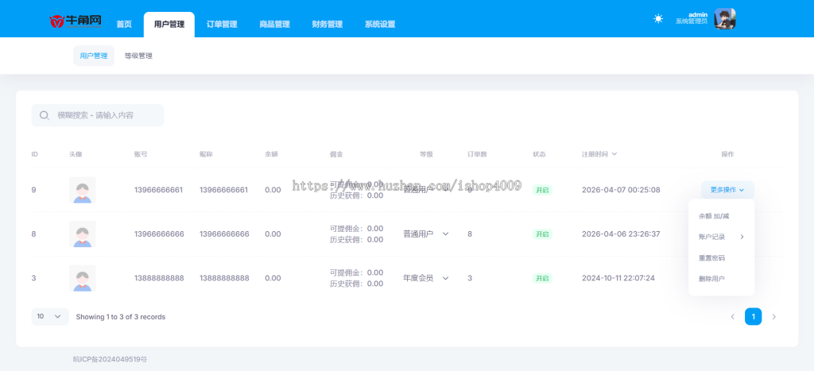Screen dimensions: 814x371
Task: Toggle the sun theme icon
Action: coord(658,19)
